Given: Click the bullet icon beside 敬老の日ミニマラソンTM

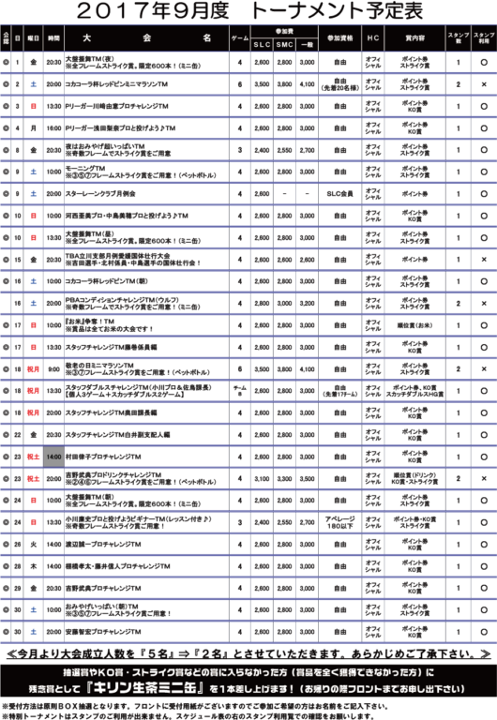Looking at the screenshot, I should coord(6,369).
